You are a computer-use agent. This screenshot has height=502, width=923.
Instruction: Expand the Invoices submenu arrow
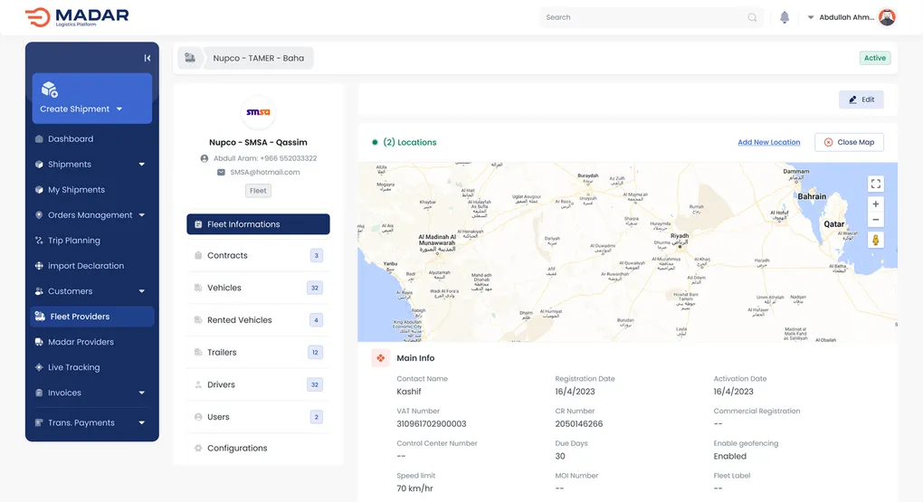tap(142, 393)
